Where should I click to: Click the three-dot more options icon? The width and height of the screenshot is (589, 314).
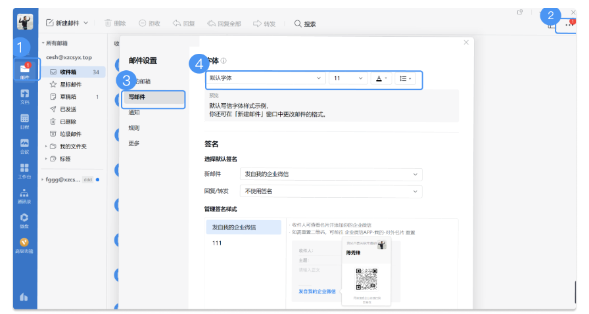point(569,25)
